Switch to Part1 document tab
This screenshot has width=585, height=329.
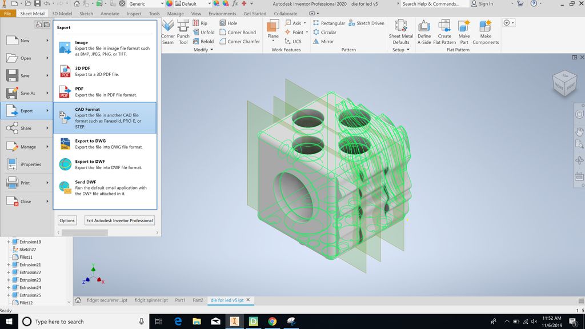(x=180, y=300)
